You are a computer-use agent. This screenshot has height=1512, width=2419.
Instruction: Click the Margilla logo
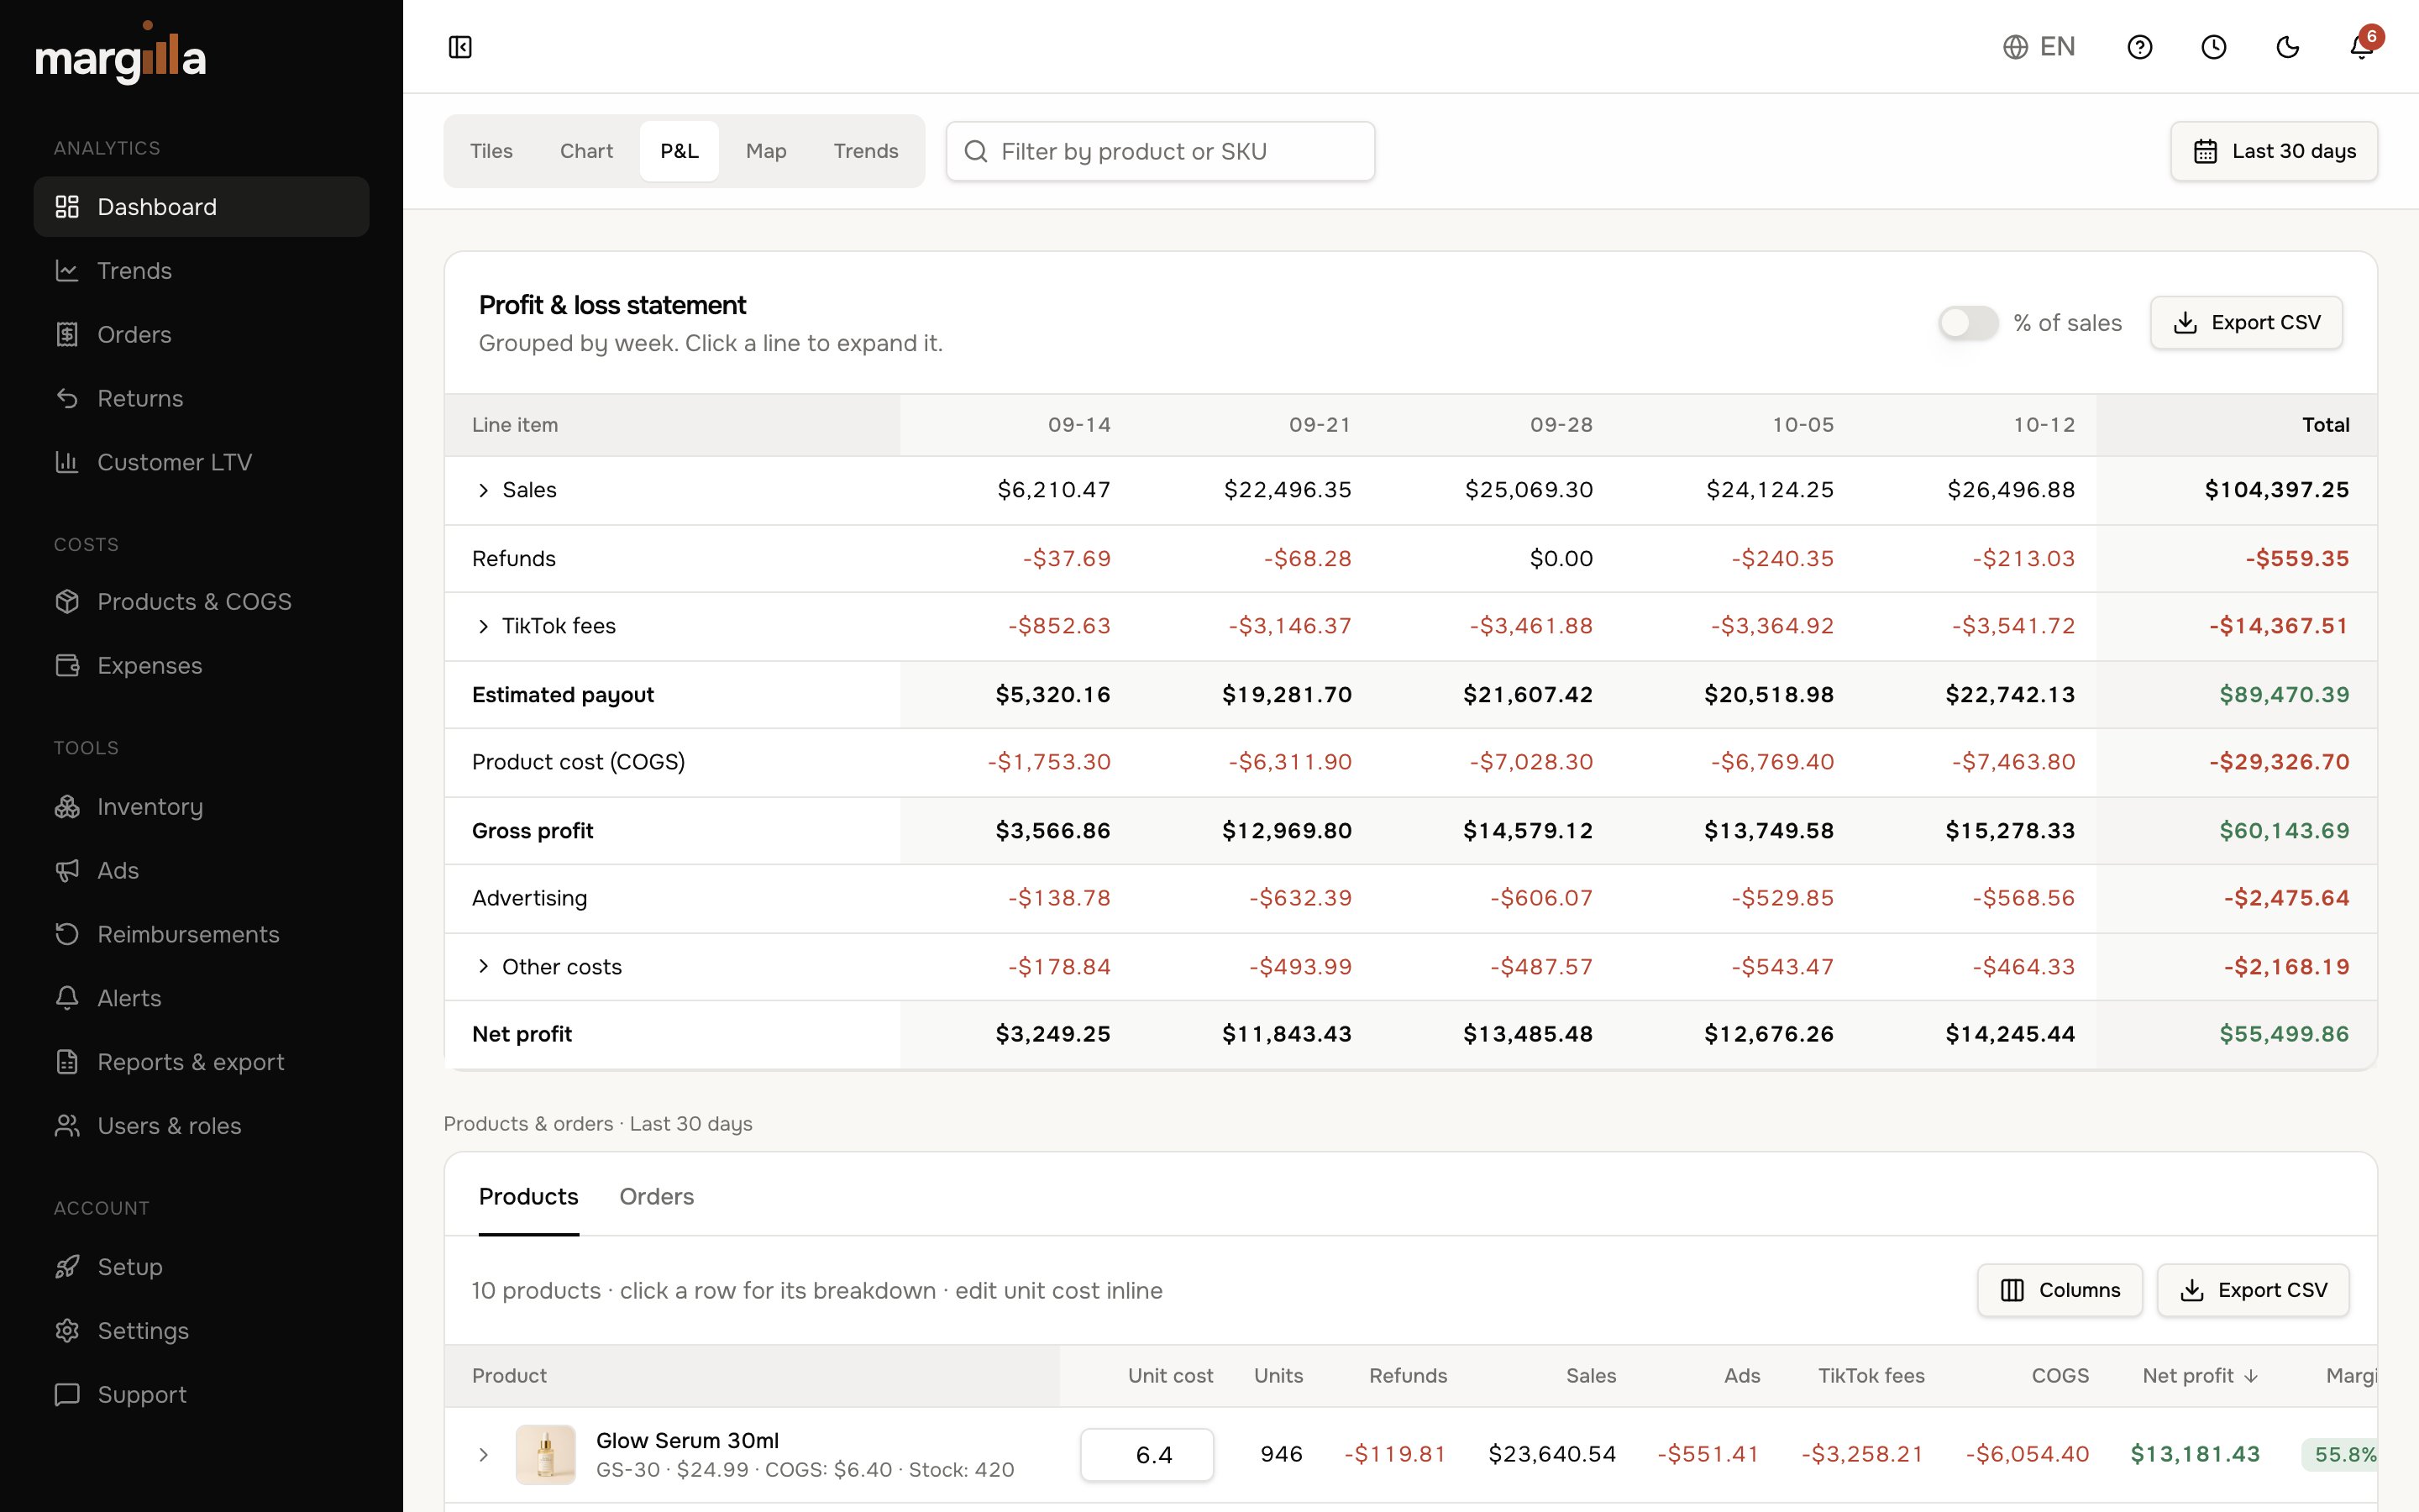point(120,54)
